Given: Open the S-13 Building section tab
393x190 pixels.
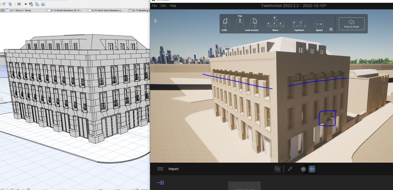Looking at the screenshot, I should (139, 11).
